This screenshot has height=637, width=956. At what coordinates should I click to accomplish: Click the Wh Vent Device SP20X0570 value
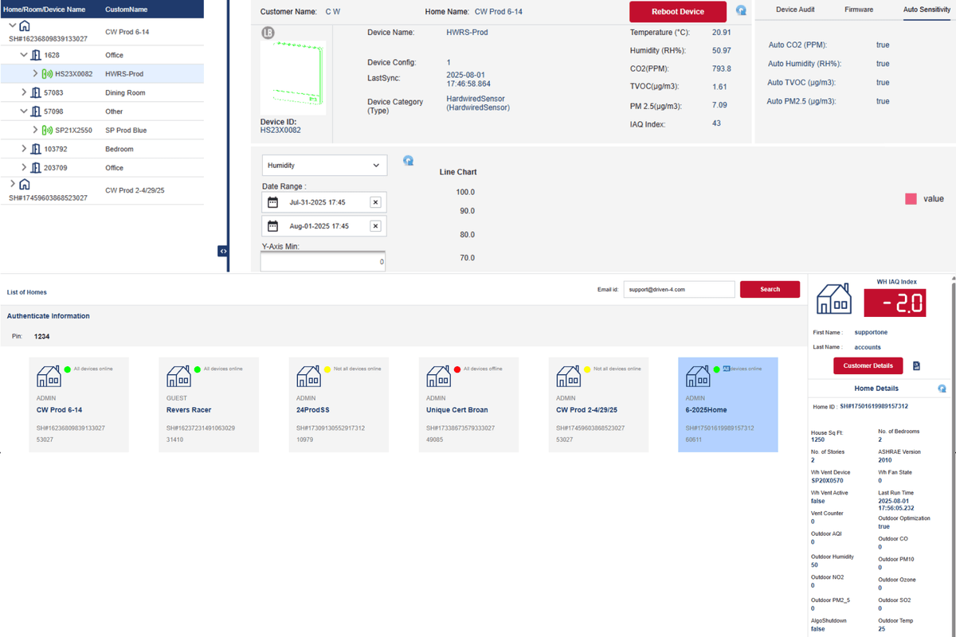[x=828, y=480]
